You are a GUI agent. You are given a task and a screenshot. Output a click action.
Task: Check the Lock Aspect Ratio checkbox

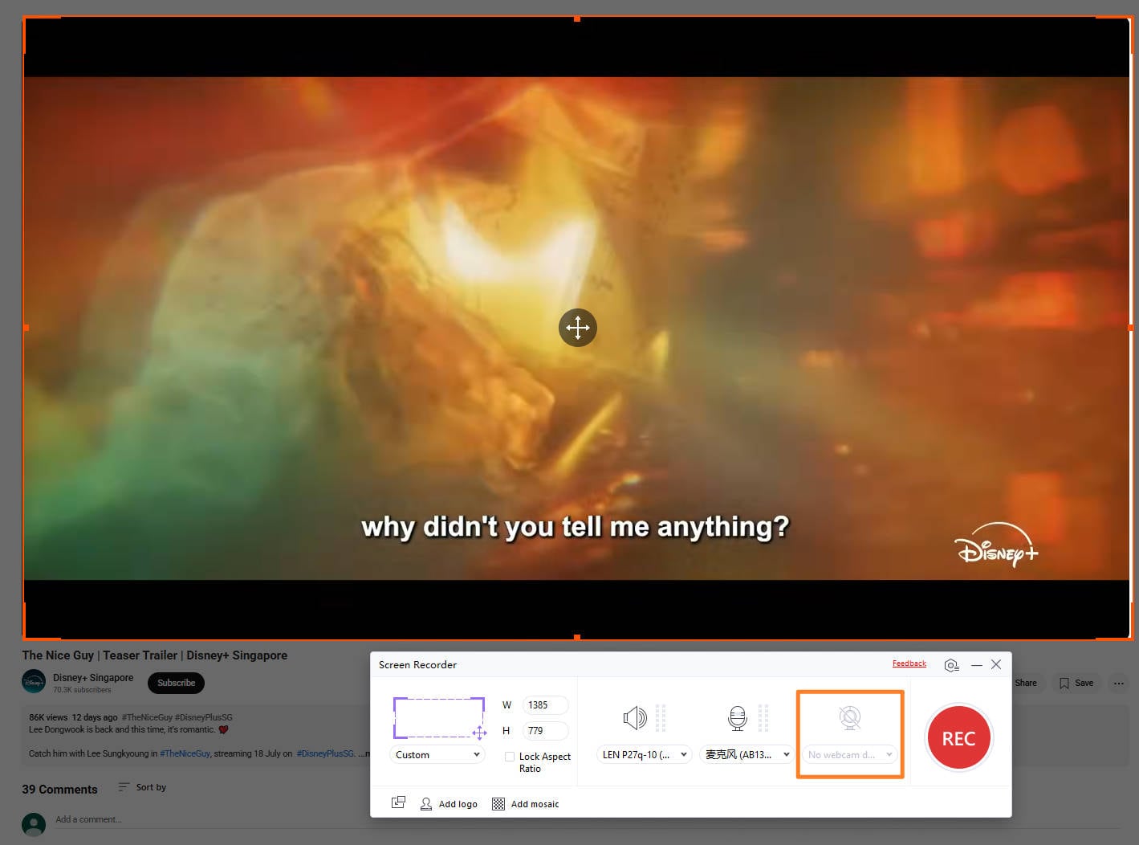click(x=510, y=757)
